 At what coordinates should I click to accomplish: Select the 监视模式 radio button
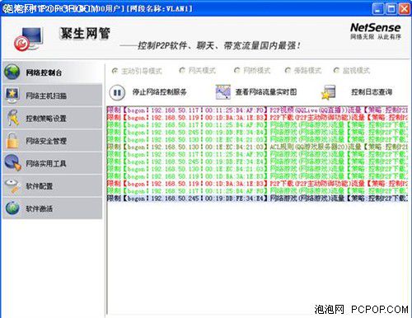(336, 71)
